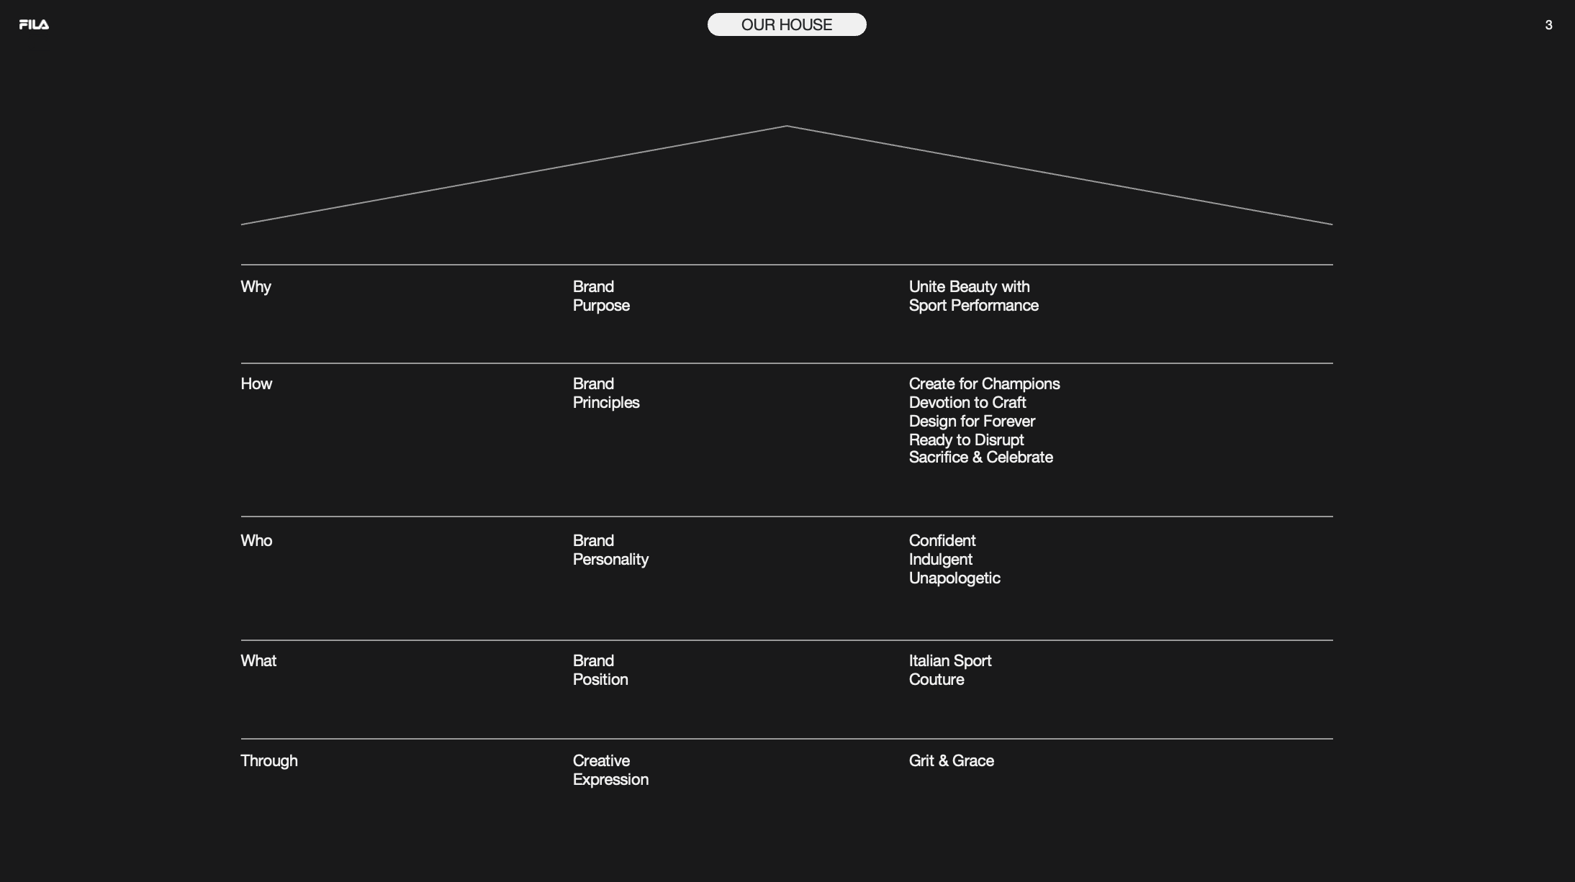Select the Creative Expression heading

click(610, 770)
